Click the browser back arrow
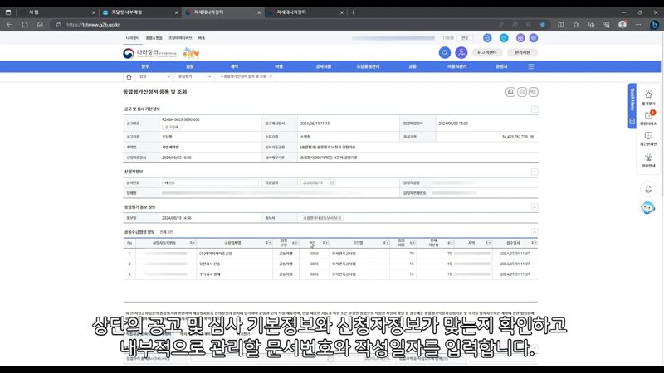Screen dimensions: 664x373 pos(9,25)
